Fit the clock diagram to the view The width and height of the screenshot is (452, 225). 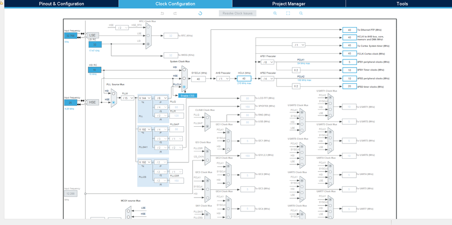coord(288,13)
